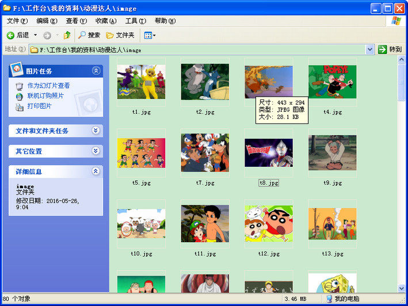Collapse the 详细信息 panel
The height and width of the screenshot is (306, 408).
click(96, 171)
